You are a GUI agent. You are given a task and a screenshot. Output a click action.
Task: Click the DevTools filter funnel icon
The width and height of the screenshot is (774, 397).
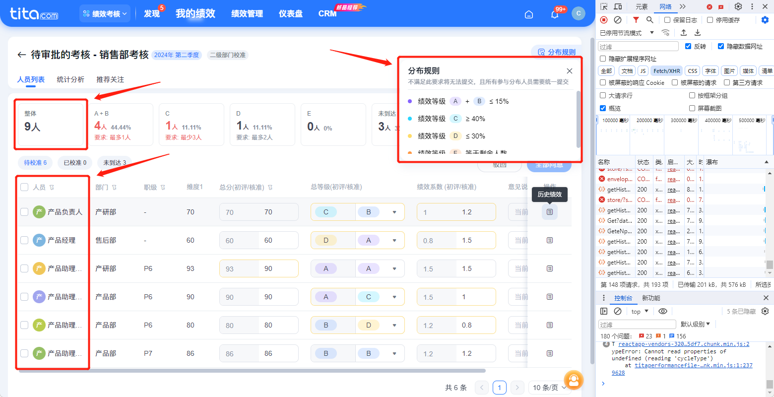click(636, 20)
